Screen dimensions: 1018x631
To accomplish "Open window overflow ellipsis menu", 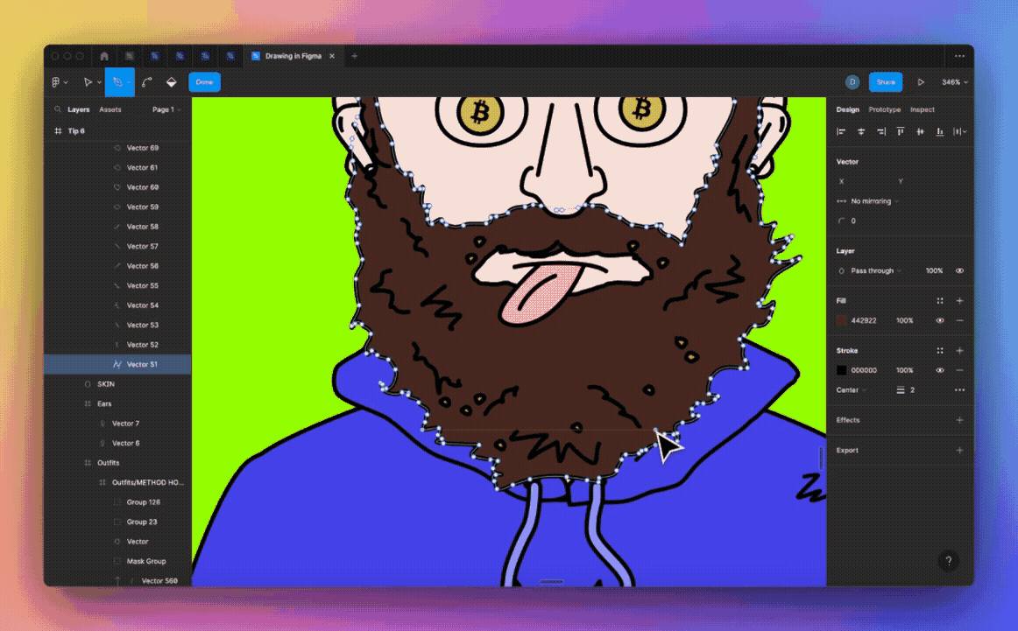I will click(959, 56).
